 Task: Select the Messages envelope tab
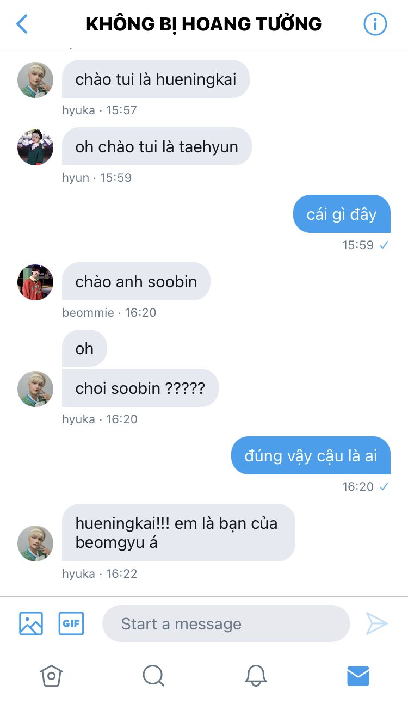click(358, 676)
